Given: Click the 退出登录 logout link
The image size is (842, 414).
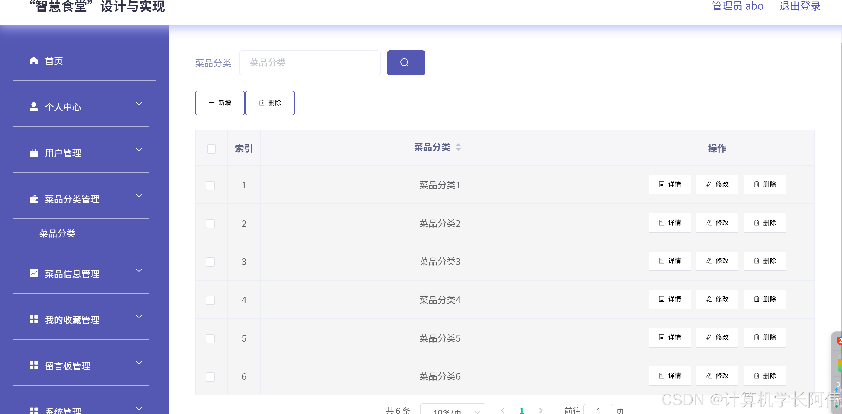Looking at the screenshot, I should tap(799, 6).
